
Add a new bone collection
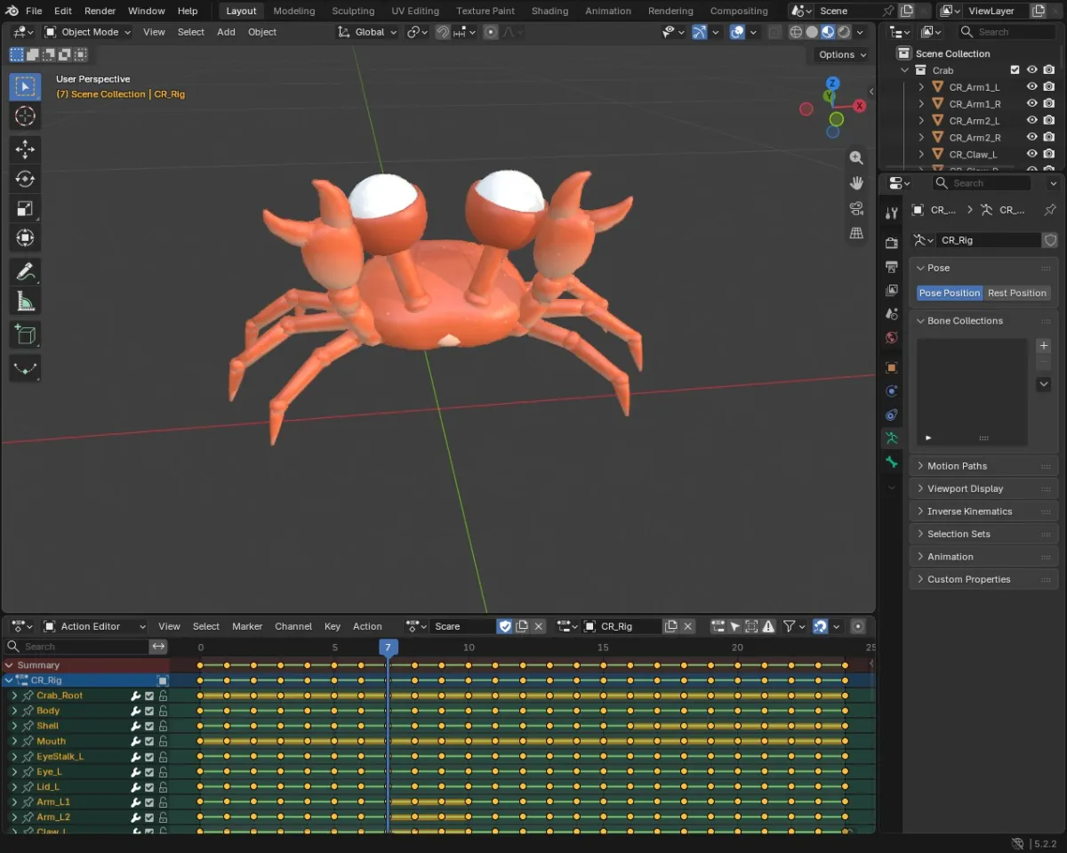[1044, 346]
